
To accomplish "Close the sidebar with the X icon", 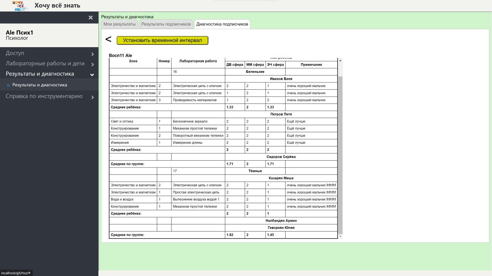I will (91, 18).
